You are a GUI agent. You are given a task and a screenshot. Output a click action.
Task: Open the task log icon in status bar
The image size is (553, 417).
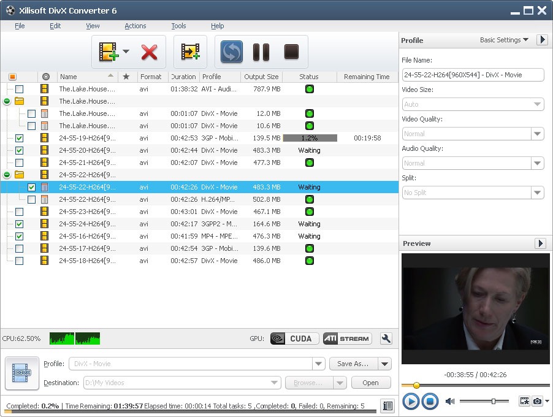pos(387,406)
